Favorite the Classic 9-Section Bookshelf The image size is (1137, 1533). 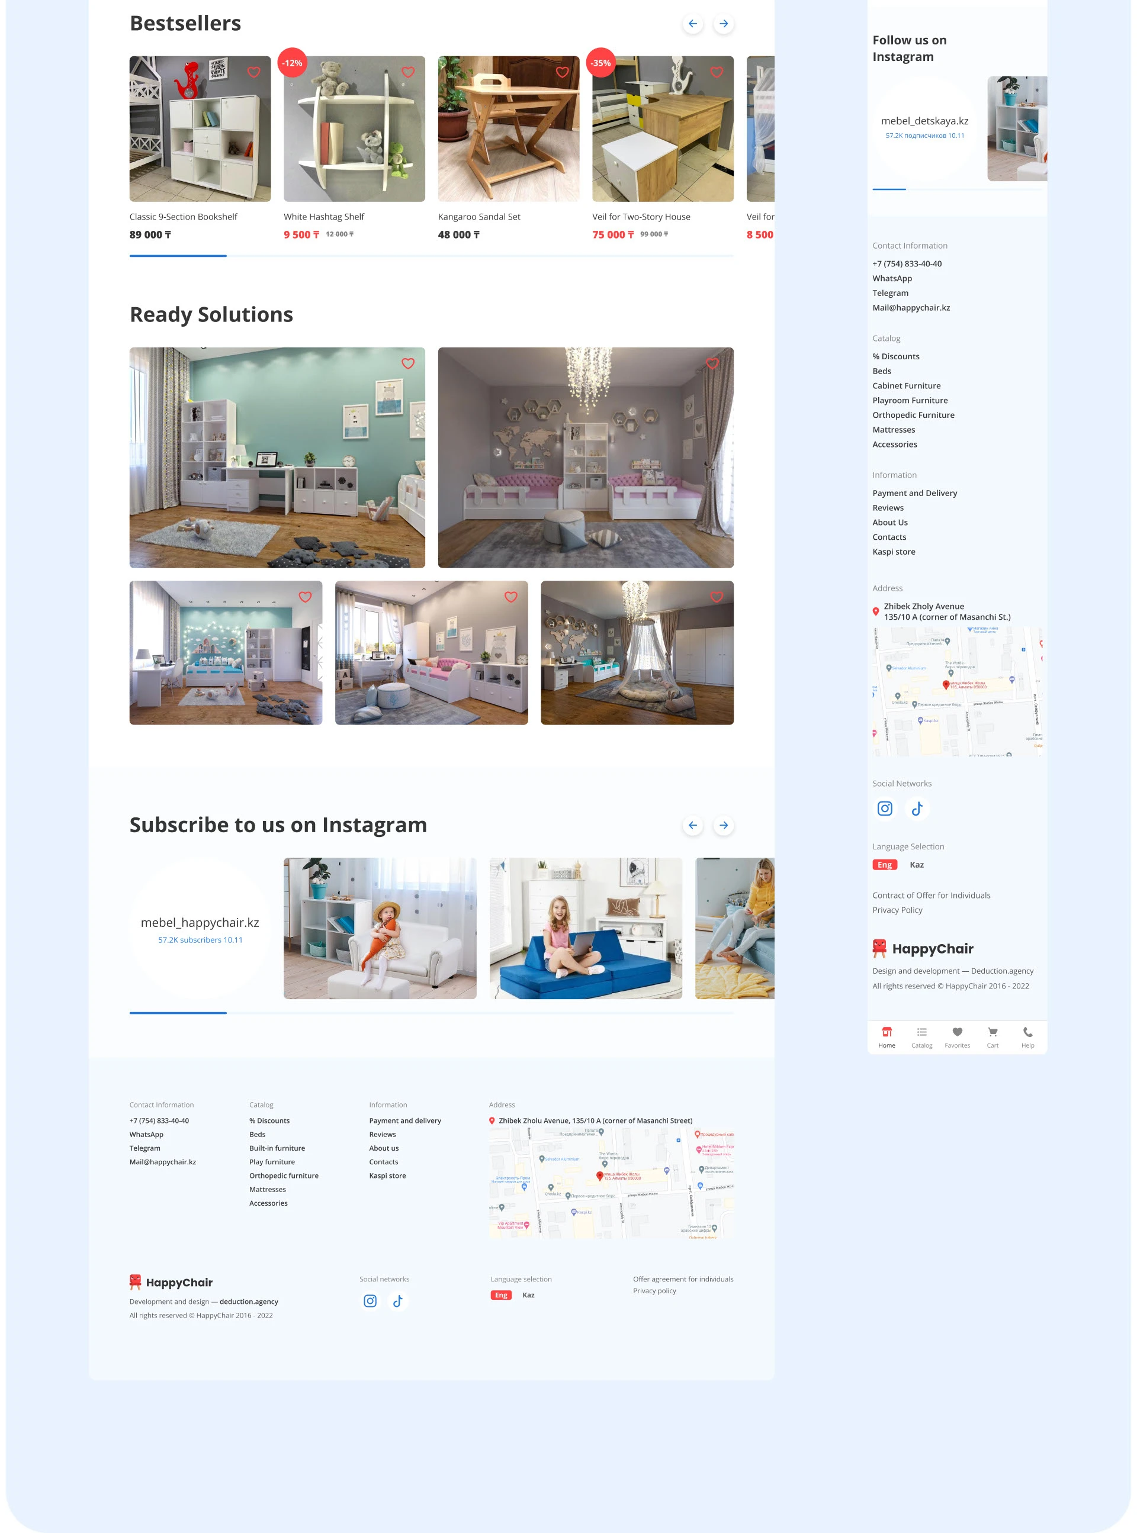pyautogui.click(x=254, y=72)
